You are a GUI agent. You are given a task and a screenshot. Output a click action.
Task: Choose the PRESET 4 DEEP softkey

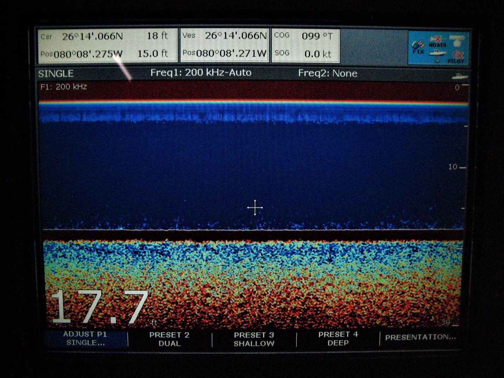pos(338,339)
